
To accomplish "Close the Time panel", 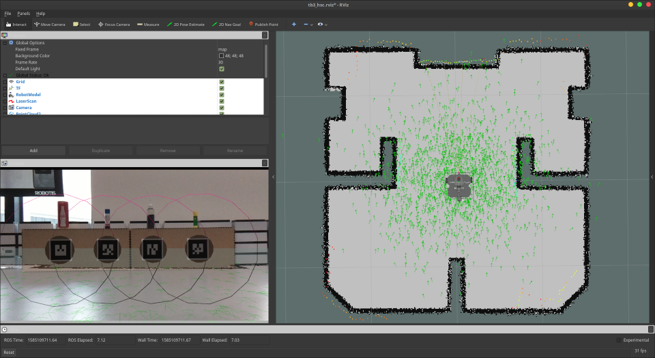I will coord(650,329).
